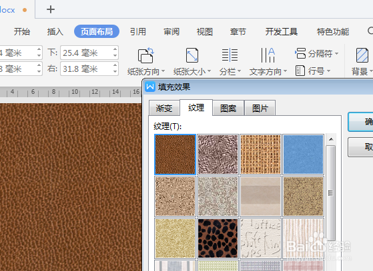Switch to the 图案 tab in dialog
Image resolution: width=373 pixels, height=271 pixels.
click(x=228, y=109)
